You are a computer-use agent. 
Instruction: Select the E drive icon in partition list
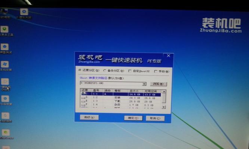tap(83, 101)
